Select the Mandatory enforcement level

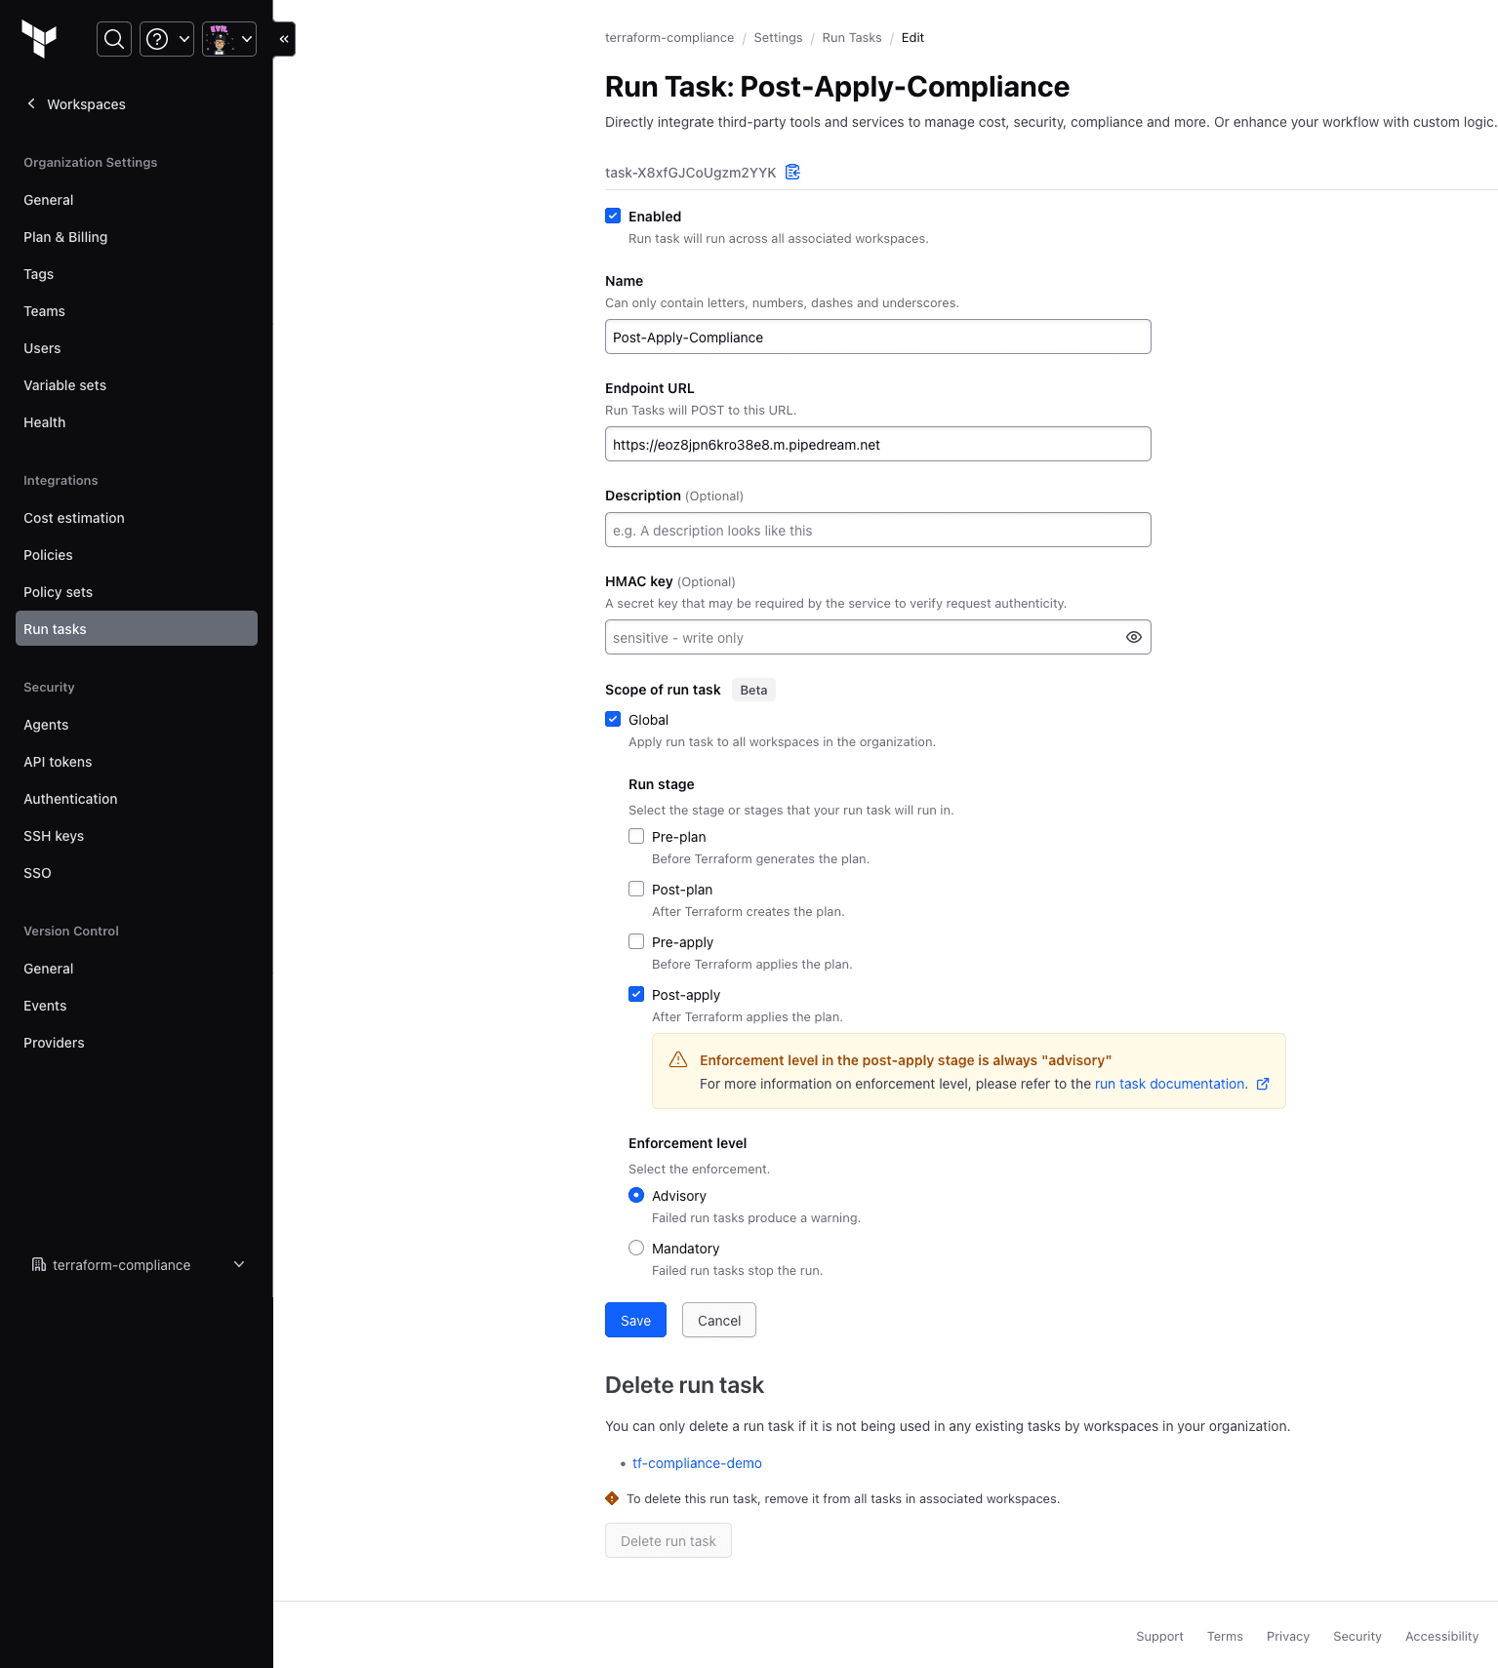point(636,1249)
